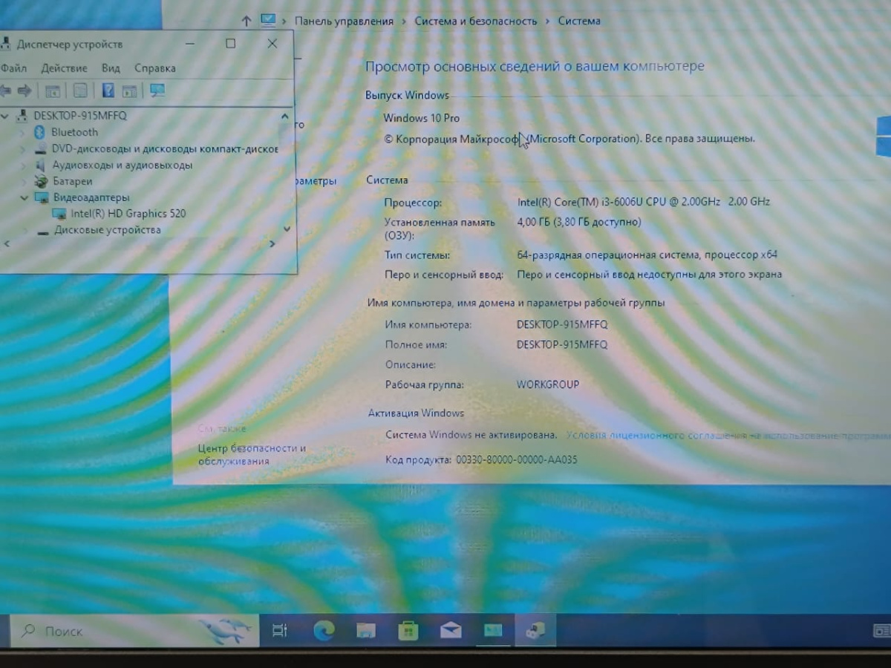891x668 pixels.
Task: Click the Windows 10 Pro edition text
Action: click(x=421, y=118)
